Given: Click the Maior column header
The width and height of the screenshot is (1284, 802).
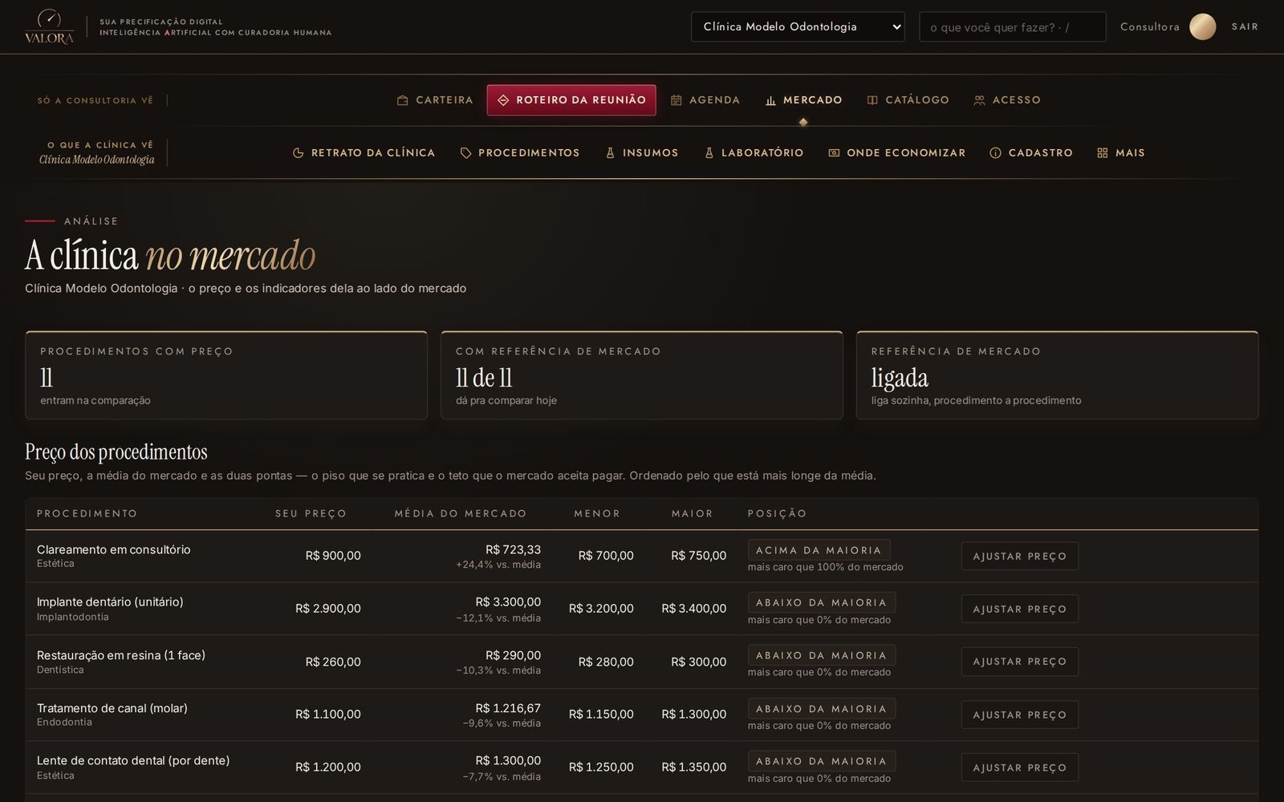Looking at the screenshot, I should 693,513.
